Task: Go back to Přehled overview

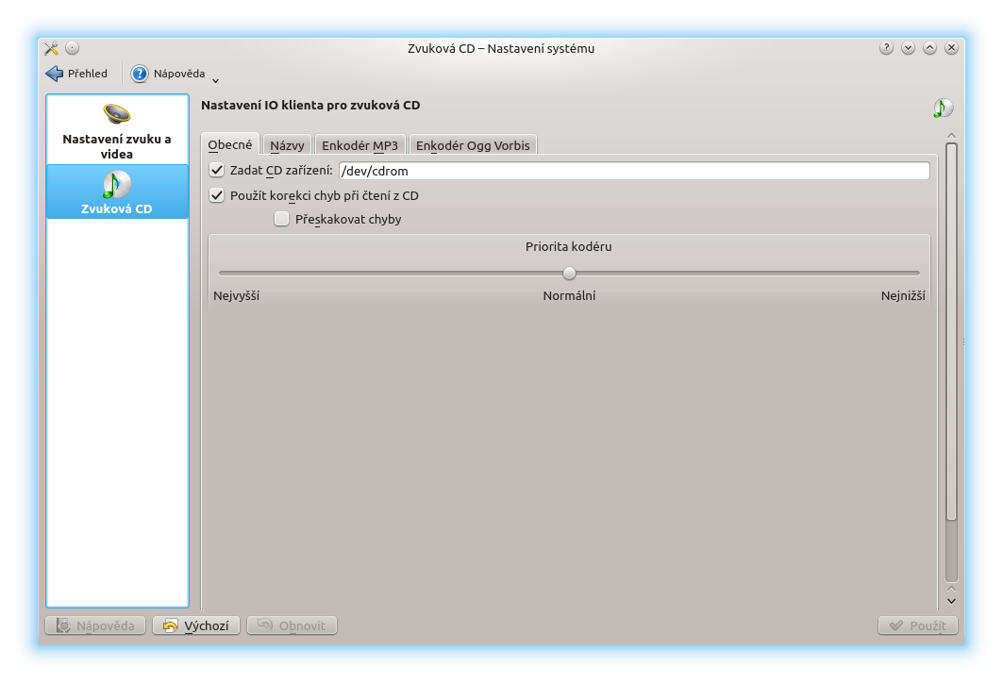Action: point(76,74)
